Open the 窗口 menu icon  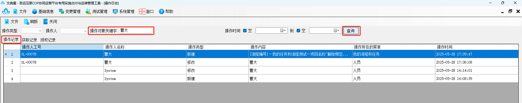[x=142, y=11]
